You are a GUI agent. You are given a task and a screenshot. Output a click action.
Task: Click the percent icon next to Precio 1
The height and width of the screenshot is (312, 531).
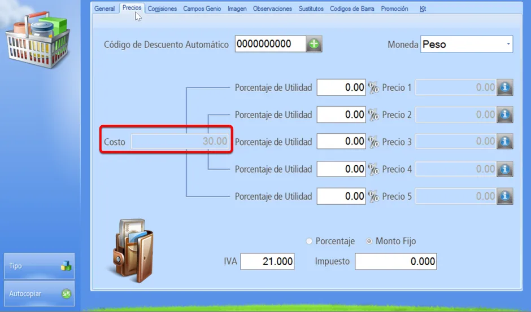point(373,87)
